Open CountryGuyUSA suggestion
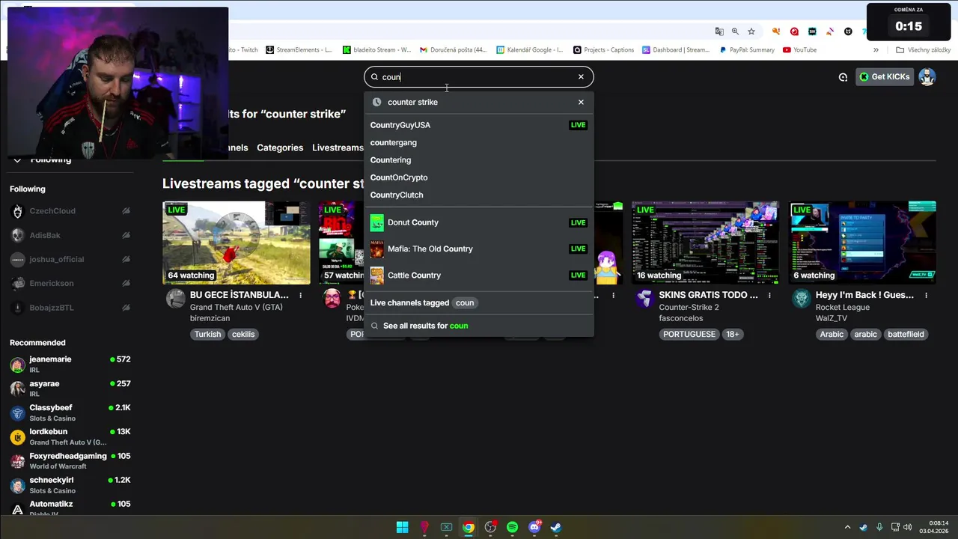Viewport: 958px width, 539px height. point(479,125)
